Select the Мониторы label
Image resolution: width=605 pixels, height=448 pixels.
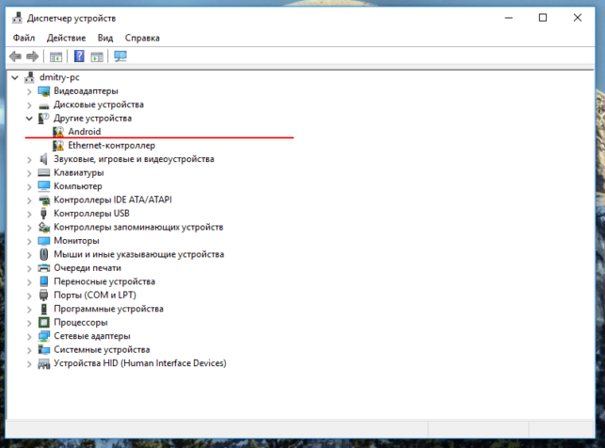(76, 241)
